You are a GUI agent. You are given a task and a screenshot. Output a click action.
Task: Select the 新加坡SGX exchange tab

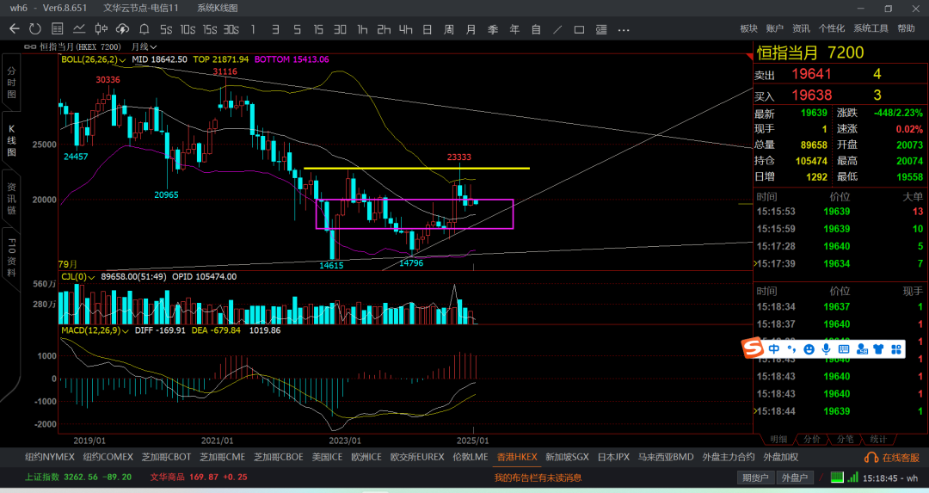tap(568, 457)
